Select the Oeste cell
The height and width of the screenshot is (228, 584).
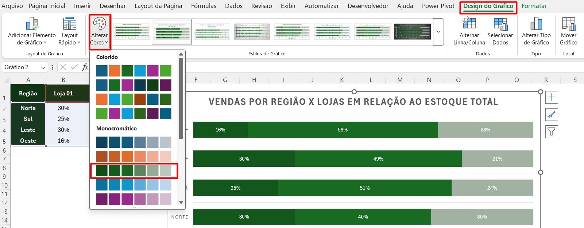(28, 141)
